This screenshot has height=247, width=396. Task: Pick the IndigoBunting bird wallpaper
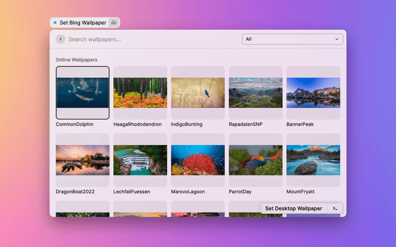click(197, 93)
